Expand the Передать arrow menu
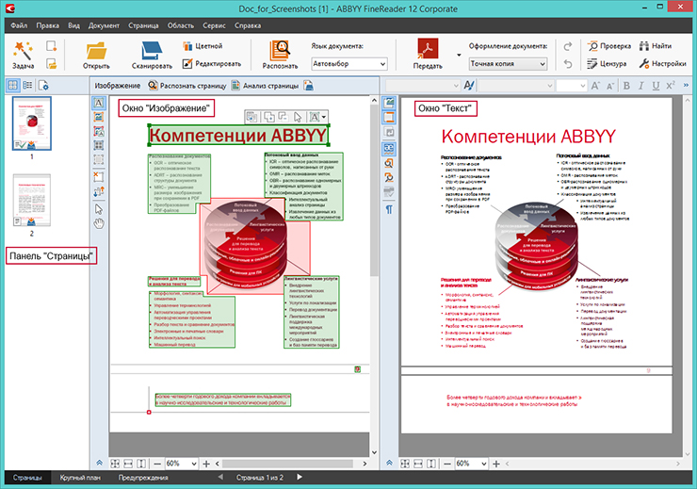This screenshot has height=489, width=697. click(459, 55)
